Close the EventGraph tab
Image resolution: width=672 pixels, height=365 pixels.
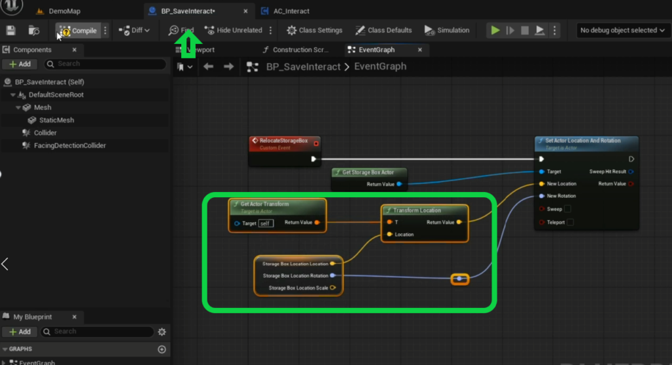(x=420, y=50)
